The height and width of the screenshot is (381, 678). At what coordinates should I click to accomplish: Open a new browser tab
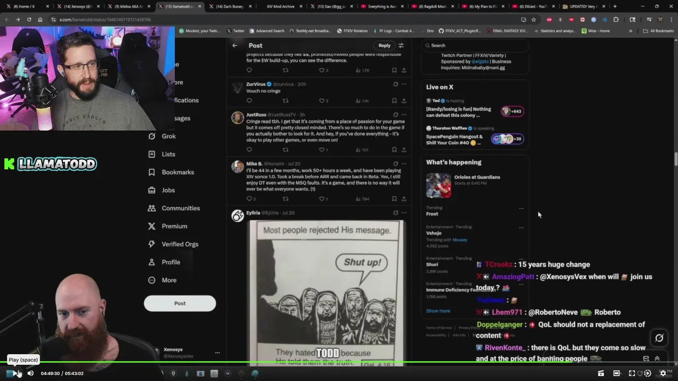615,6
